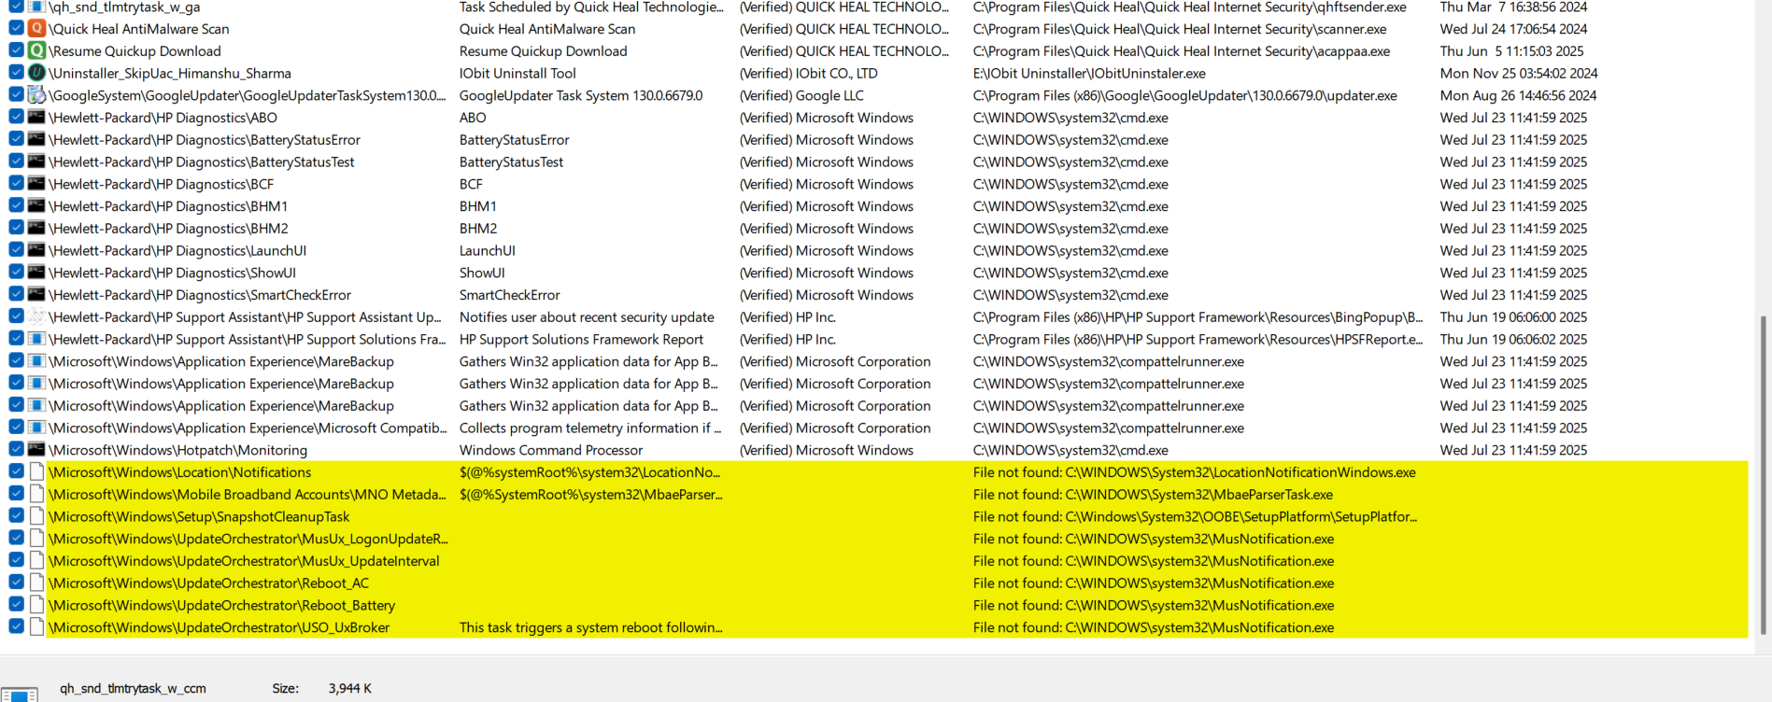The image size is (1772, 702).
Task: Disable the Resume Quickup Download autorun checkbox
Action: pyautogui.click(x=16, y=50)
